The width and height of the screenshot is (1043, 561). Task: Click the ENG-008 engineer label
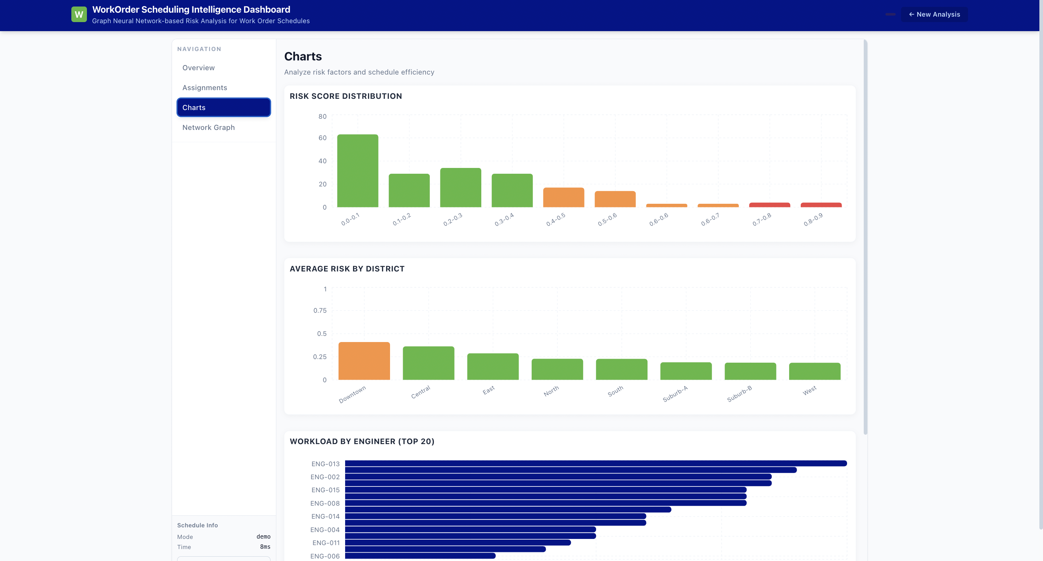click(325, 503)
